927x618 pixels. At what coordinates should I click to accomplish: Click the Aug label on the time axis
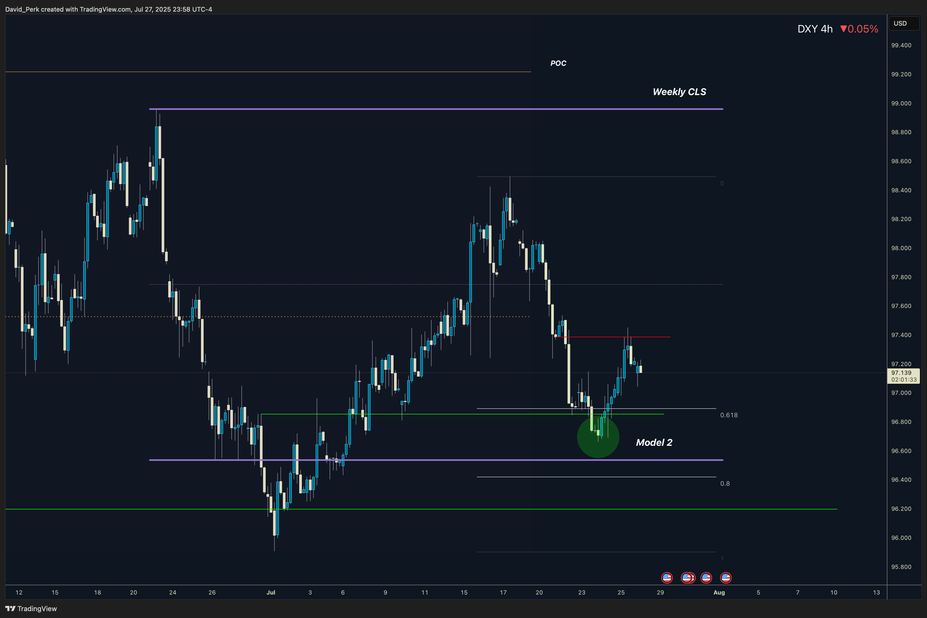click(x=719, y=592)
